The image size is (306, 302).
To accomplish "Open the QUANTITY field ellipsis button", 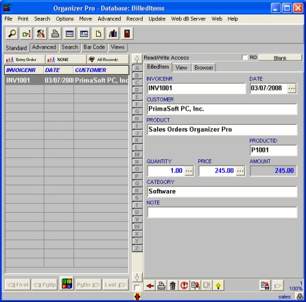I will 189,171.
